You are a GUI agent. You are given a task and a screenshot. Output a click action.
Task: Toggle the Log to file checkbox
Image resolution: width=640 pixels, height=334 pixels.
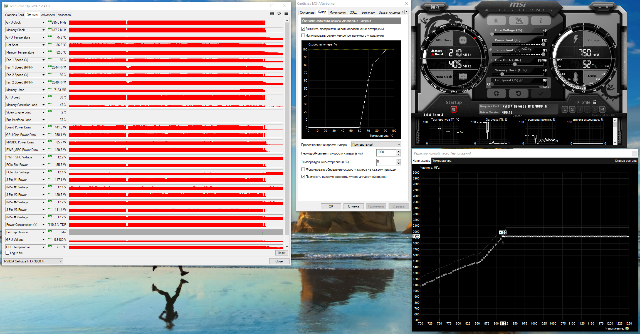8,253
